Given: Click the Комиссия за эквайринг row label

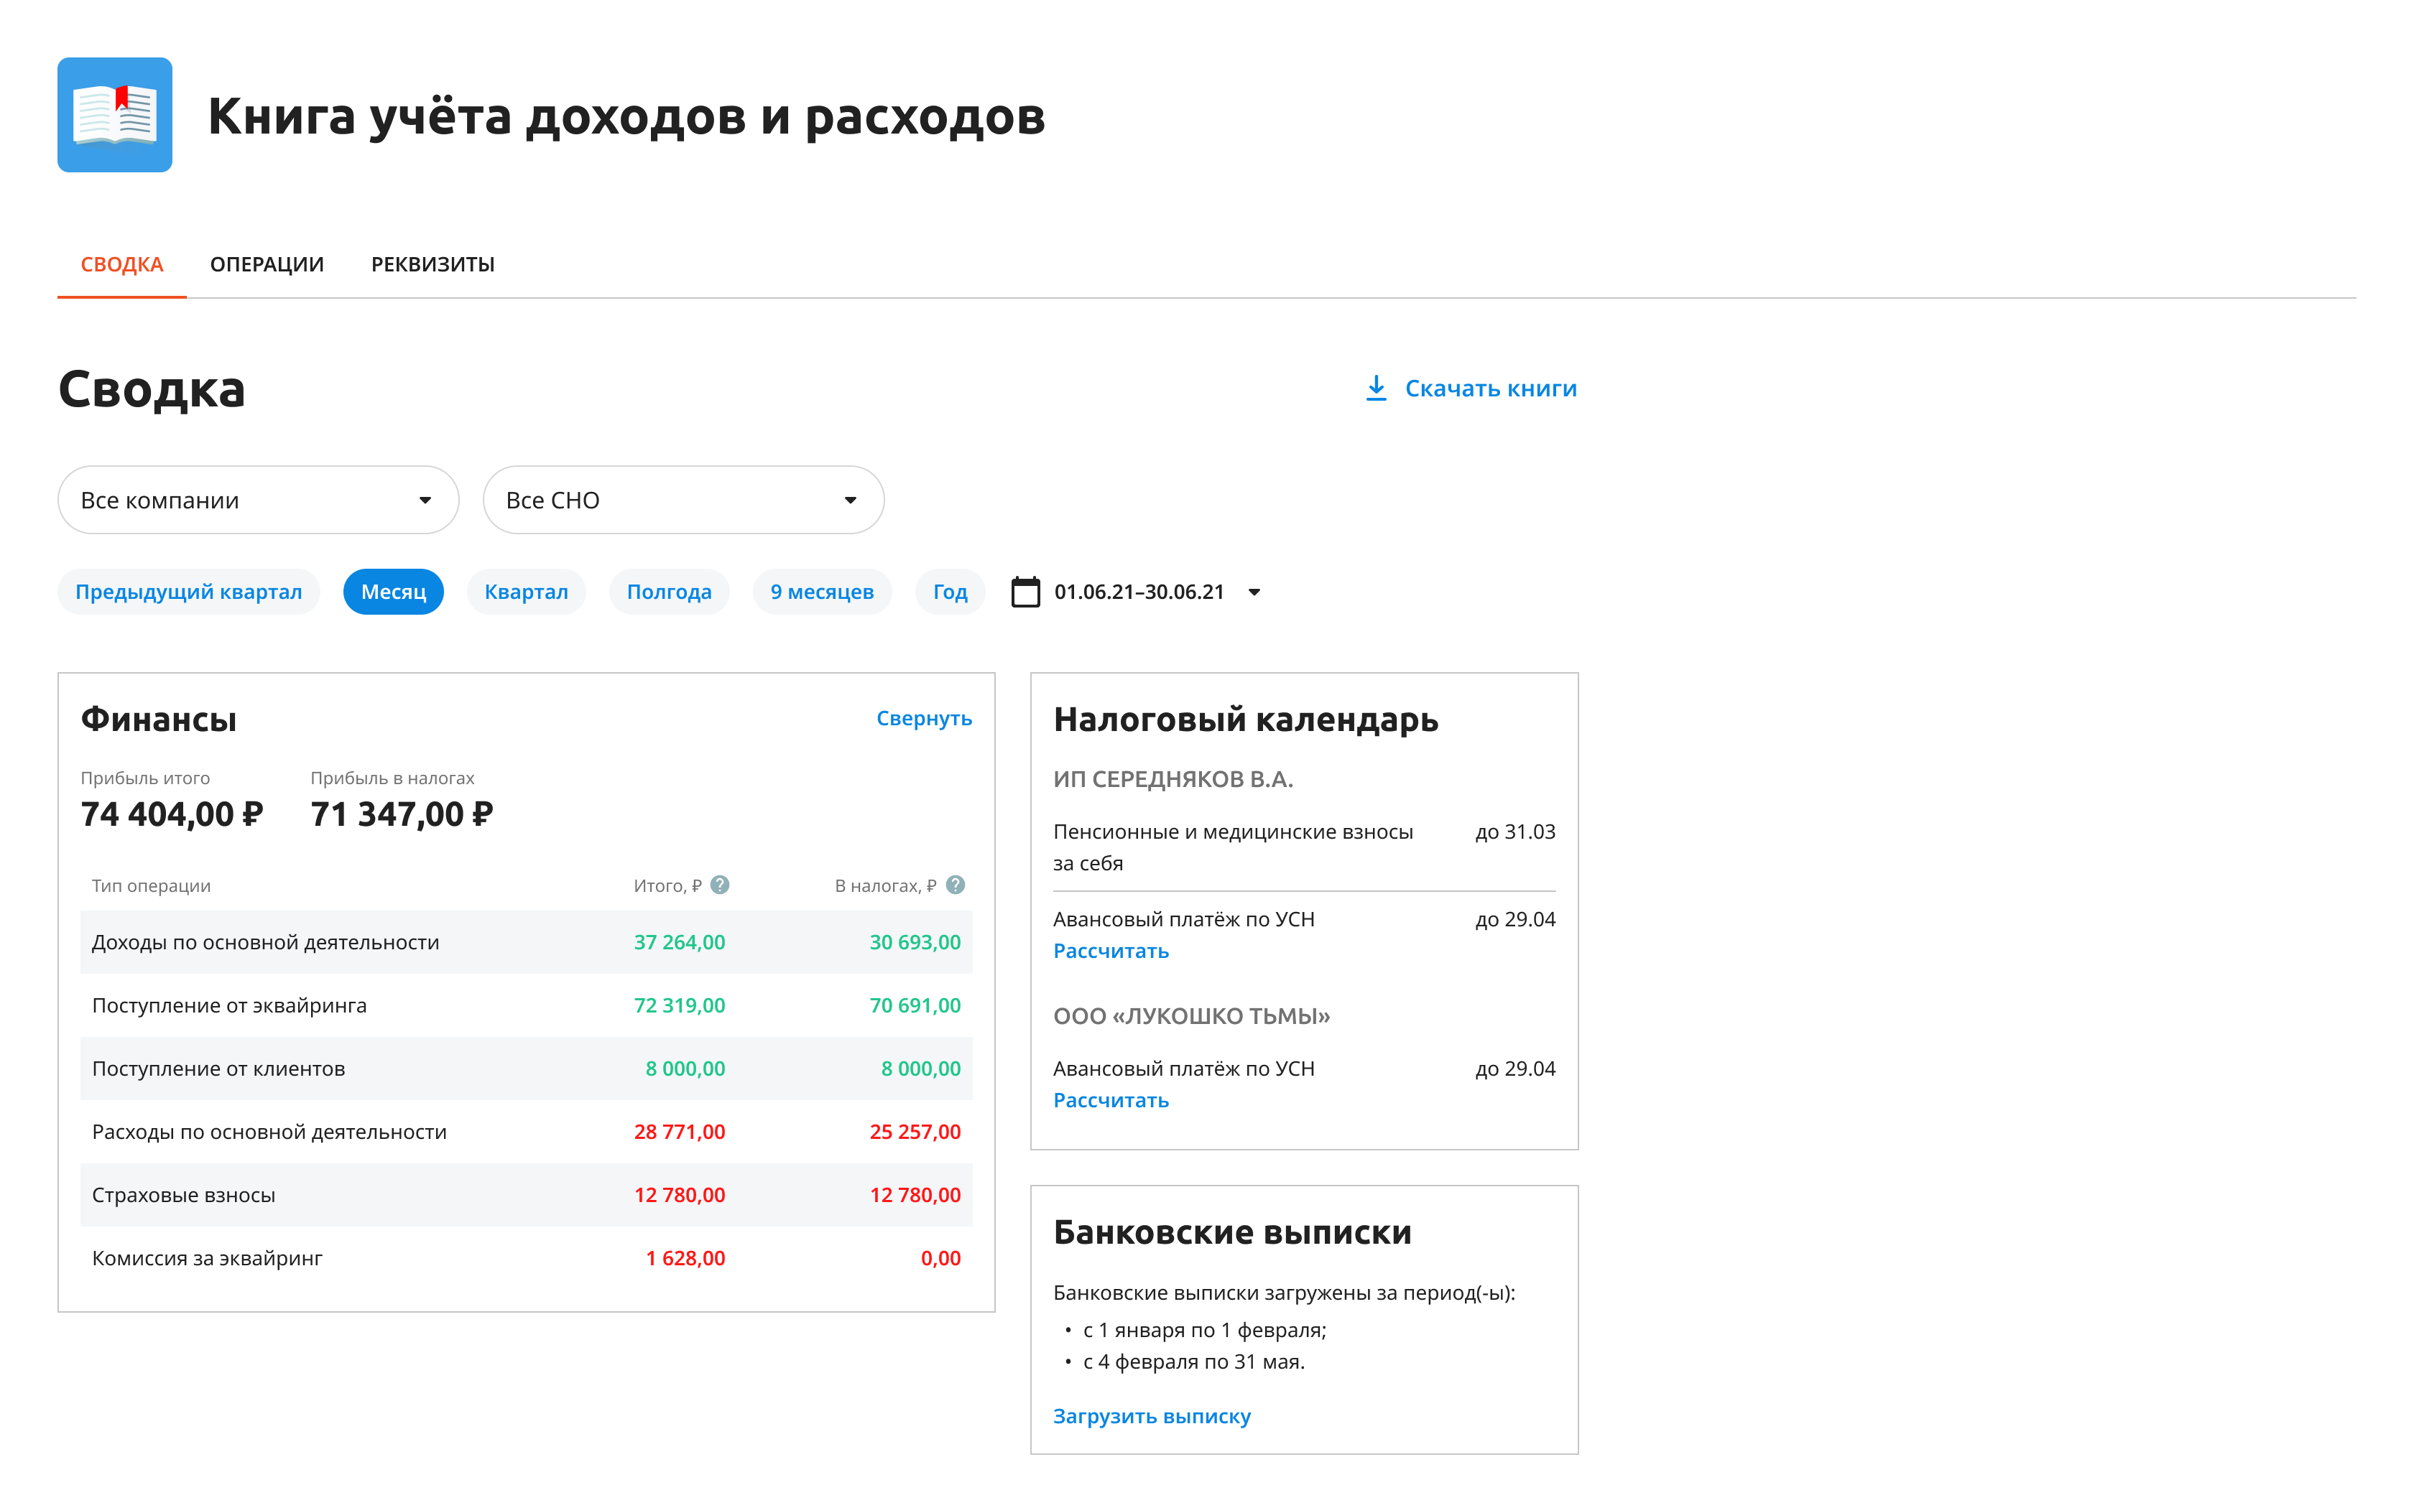Looking at the screenshot, I should coord(208,1259).
